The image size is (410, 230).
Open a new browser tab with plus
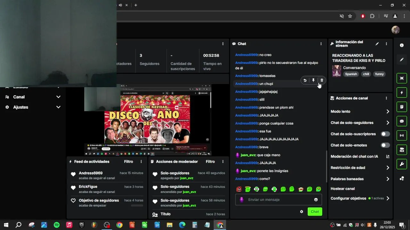click(136, 5)
